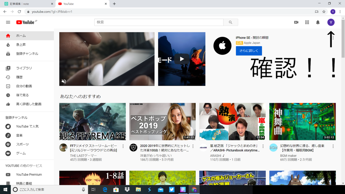Viewport: 345px width, 194px height.
Task: Click the さらに詳しく button
Action: [x=249, y=51]
